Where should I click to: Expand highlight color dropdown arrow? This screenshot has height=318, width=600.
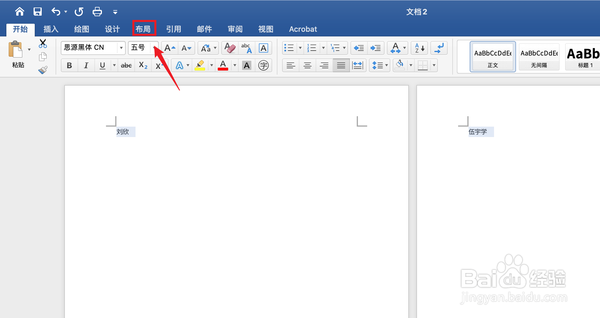coord(211,65)
